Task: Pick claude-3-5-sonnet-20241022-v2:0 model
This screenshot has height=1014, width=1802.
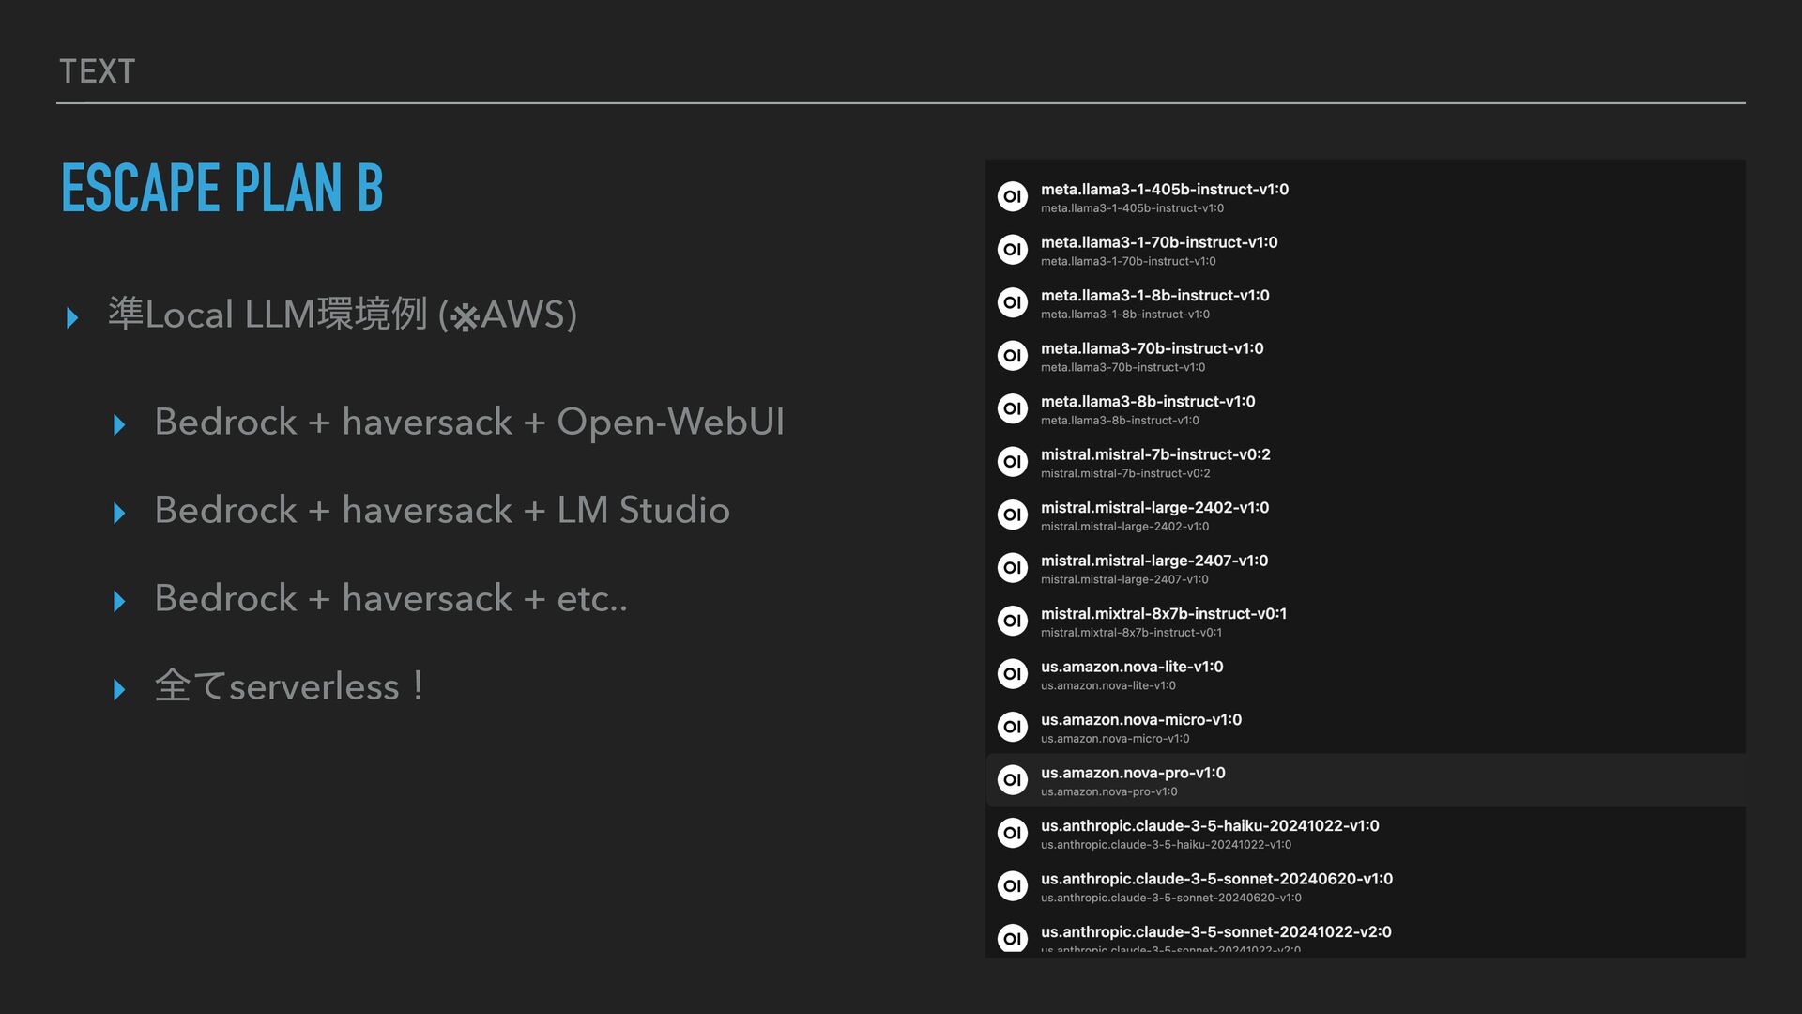Action: 1365,938
